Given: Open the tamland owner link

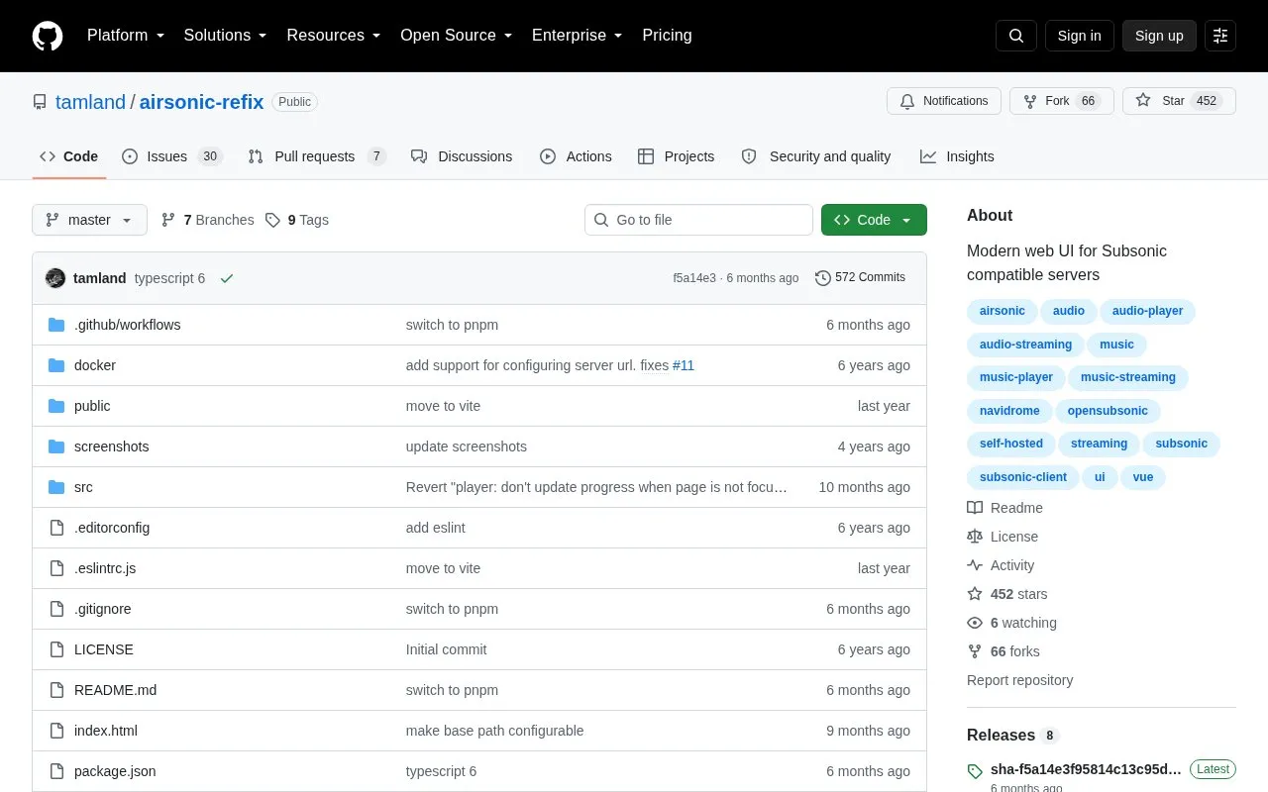Looking at the screenshot, I should [90, 102].
